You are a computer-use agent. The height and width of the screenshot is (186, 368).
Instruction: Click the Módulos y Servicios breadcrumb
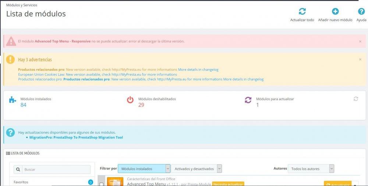pyautogui.click(x=22, y=5)
